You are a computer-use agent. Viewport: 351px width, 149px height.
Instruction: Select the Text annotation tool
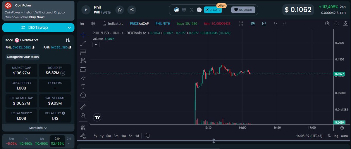coord(83,87)
